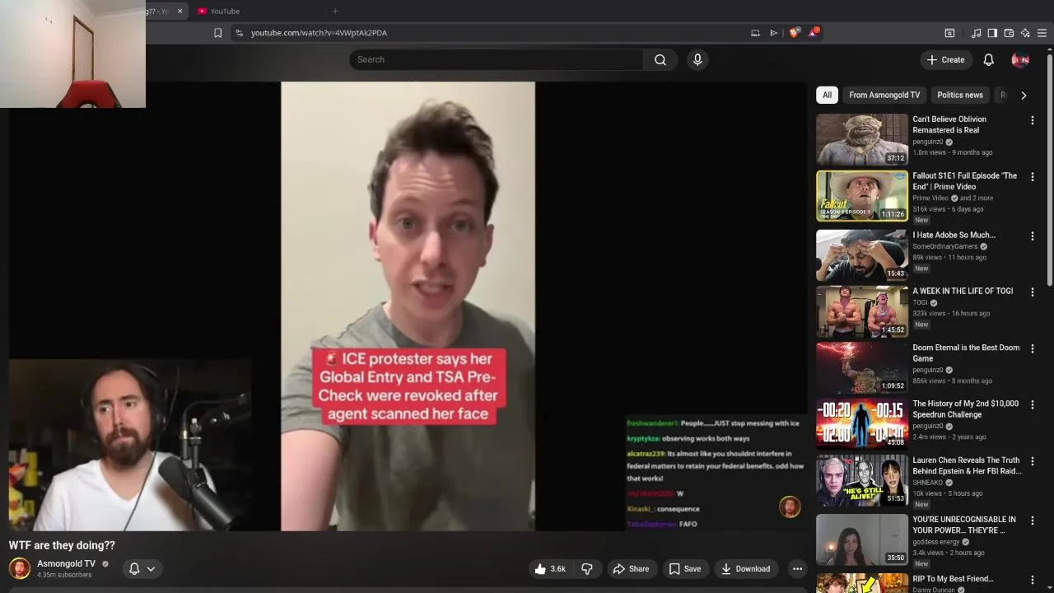The width and height of the screenshot is (1054, 593).
Task: Open the Lauren Chen Epstein video thumbnail
Action: point(861,480)
